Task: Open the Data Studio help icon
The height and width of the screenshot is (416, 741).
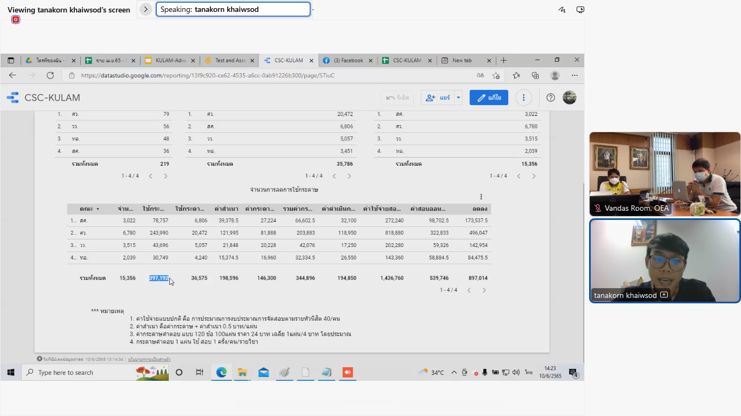Action: click(551, 97)
